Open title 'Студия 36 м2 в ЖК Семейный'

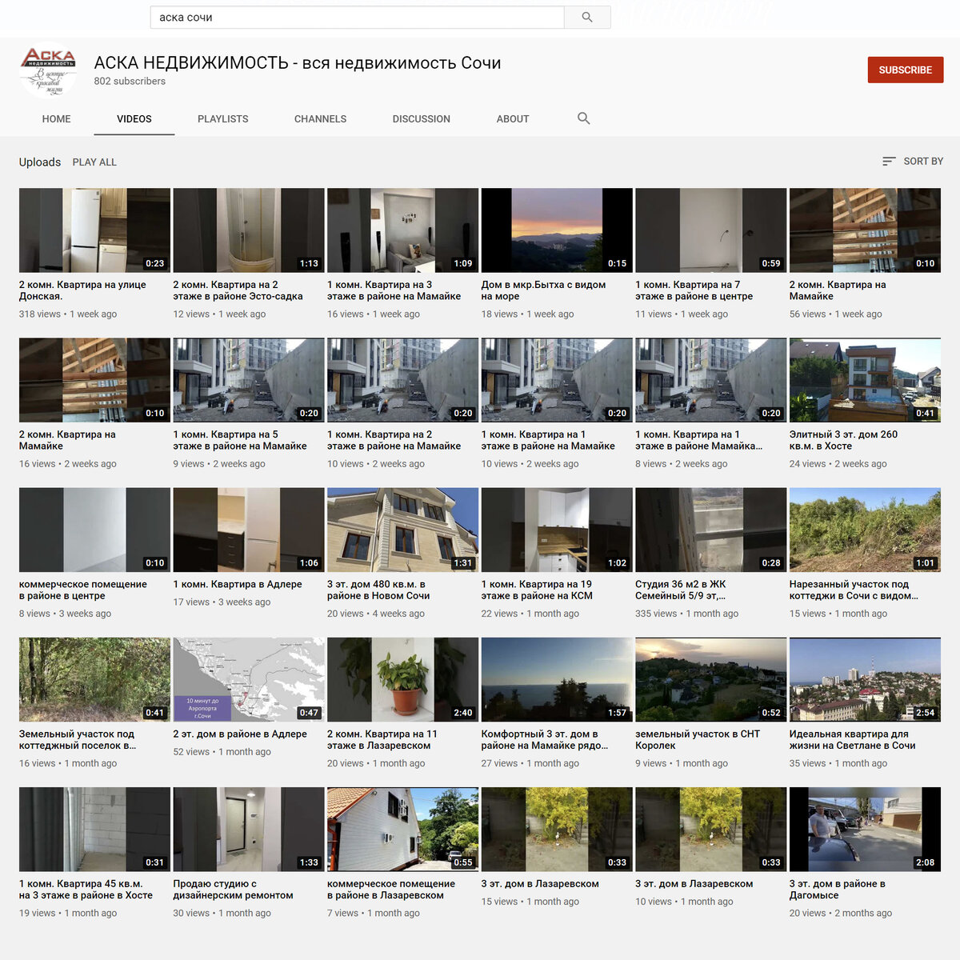coord(681,590)
